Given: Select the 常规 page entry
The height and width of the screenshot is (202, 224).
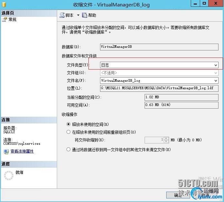Looking at the screenshot, I should point(12,19).
